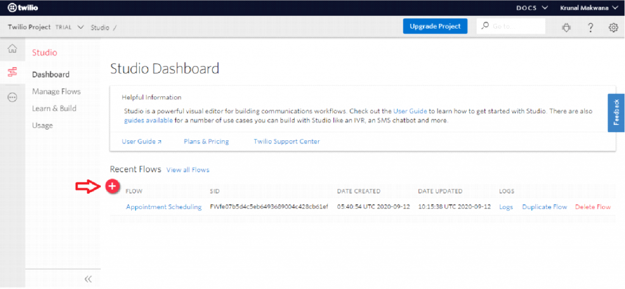Click the Twilio logo in the header
Screen dimensions: 625x289
pos(23,7)
